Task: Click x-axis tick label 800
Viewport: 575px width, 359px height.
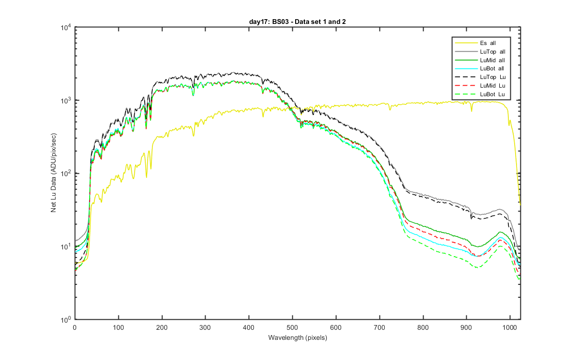Action: (423, 327)
